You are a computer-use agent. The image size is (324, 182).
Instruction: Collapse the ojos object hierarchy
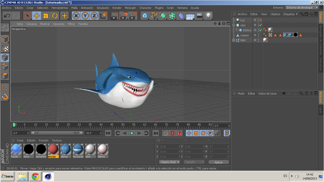click(234, 25)
